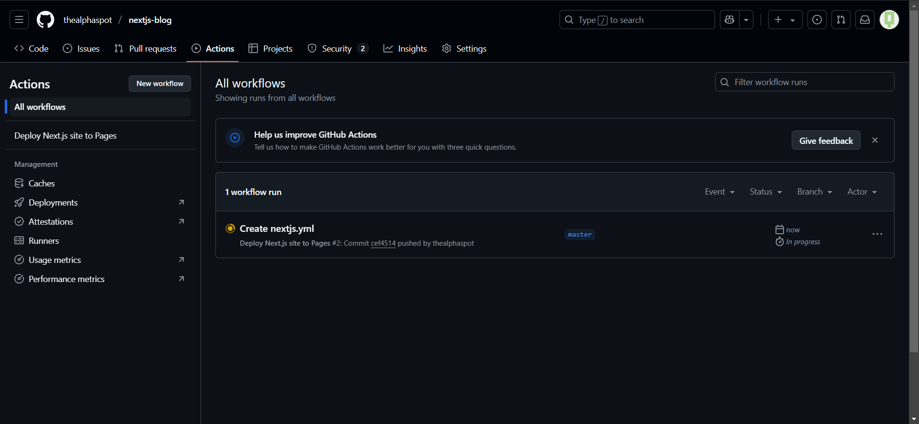Click the New workflow button

pos(160,84)
